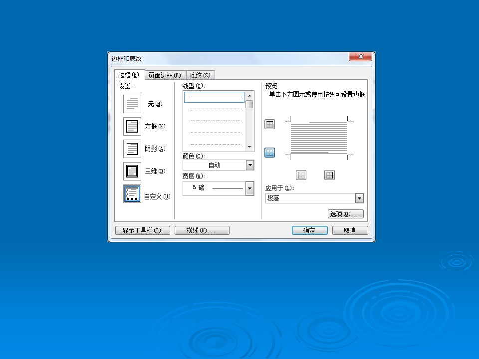The width and height of the screenshot is (479, 359).
Task: Choose the long dashed line style
Action: click(x=215, y=133)
